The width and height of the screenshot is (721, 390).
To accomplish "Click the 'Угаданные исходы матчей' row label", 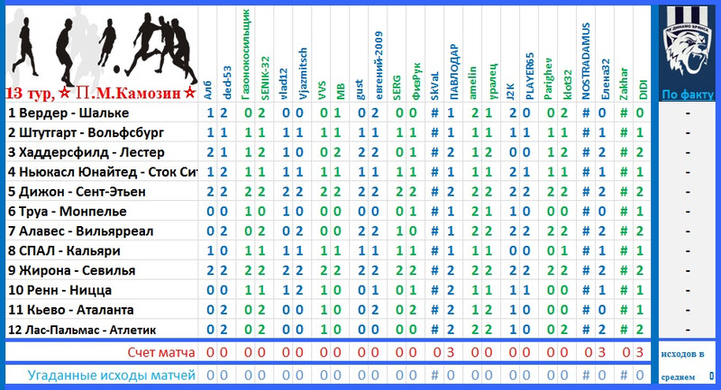I will pyautogui.click(x=111, y=376).
